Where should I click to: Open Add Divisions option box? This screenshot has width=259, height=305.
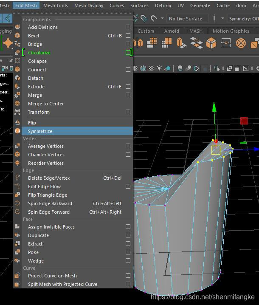pyautogui.click(x=128, y=27)
